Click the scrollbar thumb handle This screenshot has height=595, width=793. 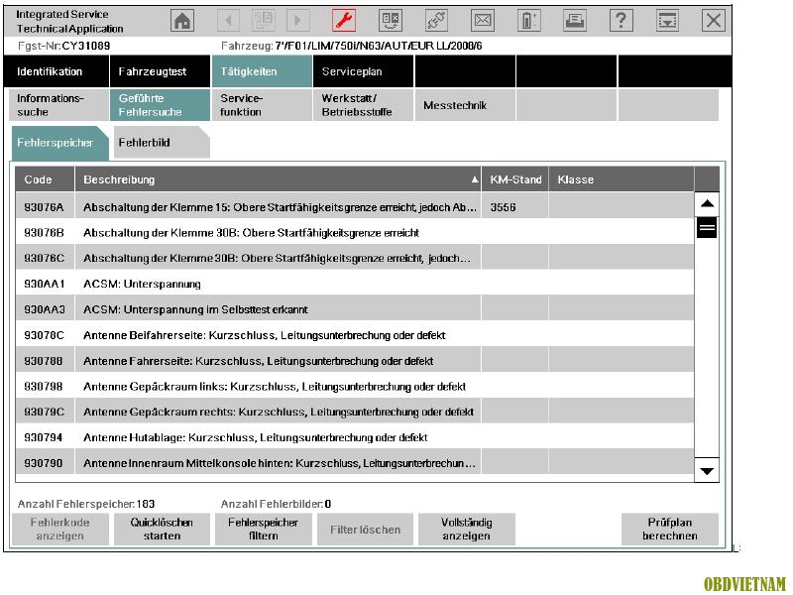[707, 227]
